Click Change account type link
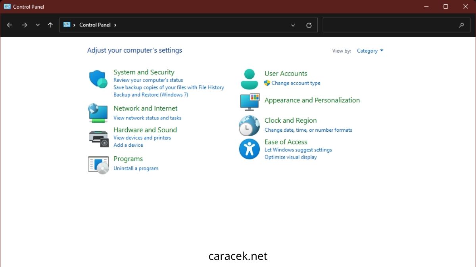This screenshot has height=267, width=476. pos(296,83)
